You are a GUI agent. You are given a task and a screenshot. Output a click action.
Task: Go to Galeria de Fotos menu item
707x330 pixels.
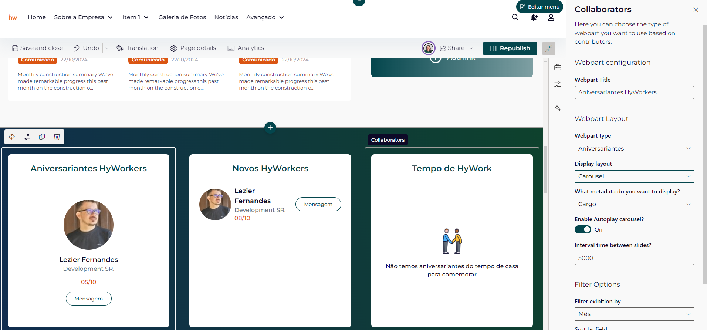click(182, 17)
